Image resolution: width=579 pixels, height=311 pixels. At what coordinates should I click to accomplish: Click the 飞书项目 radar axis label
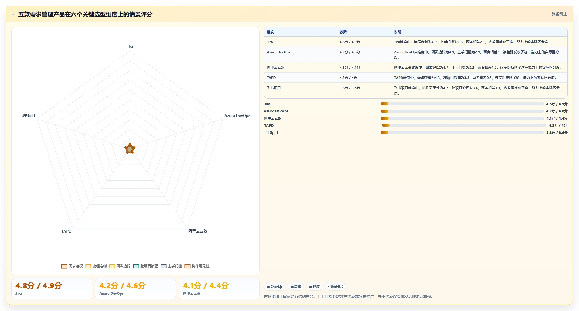click(x=27, y=115)
